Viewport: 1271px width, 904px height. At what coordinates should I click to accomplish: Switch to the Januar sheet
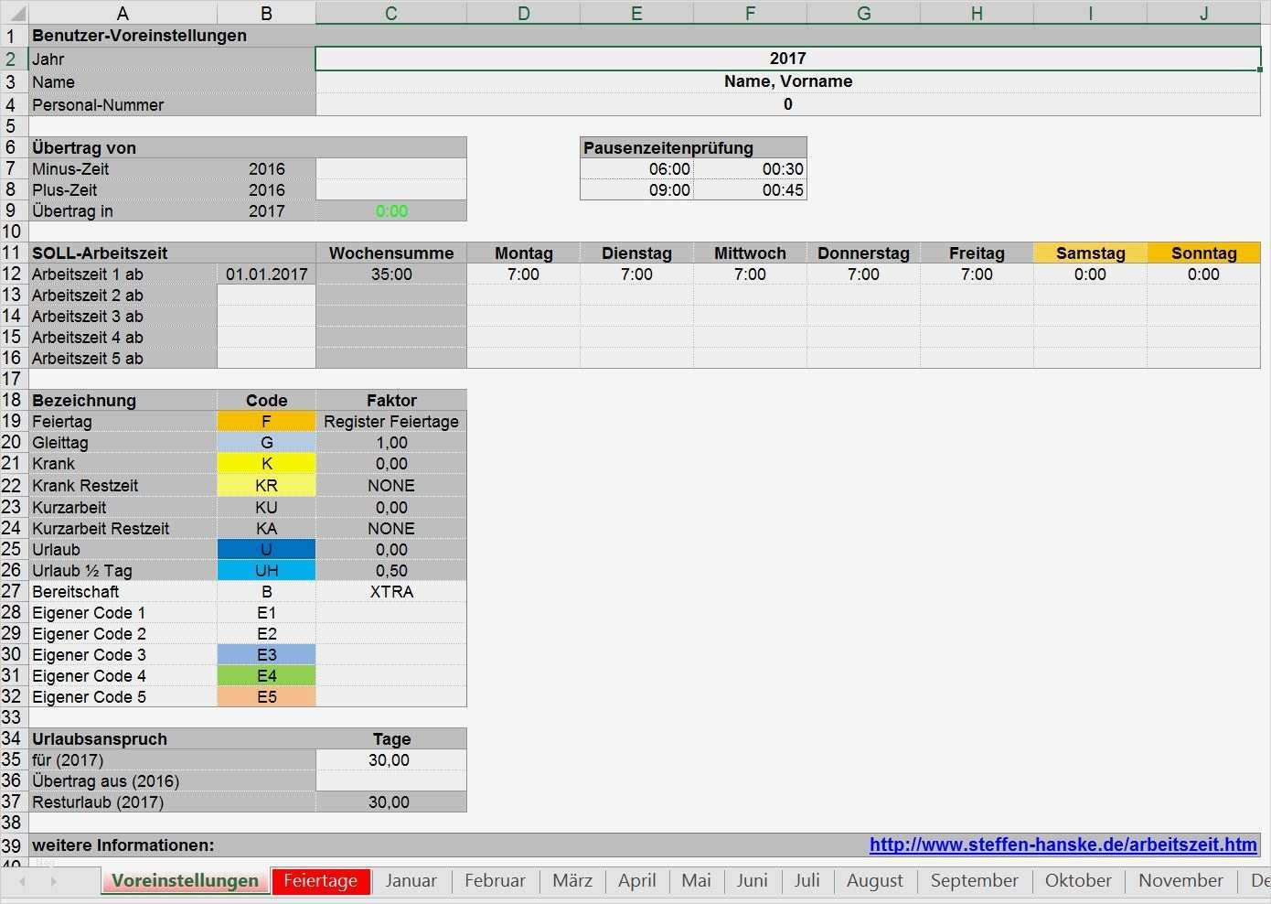pos(411,880)
